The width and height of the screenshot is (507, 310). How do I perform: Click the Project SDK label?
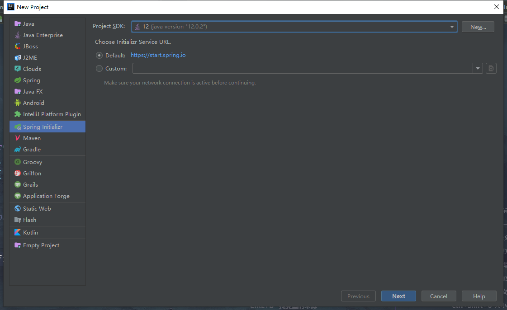click(x=109, y=26)
